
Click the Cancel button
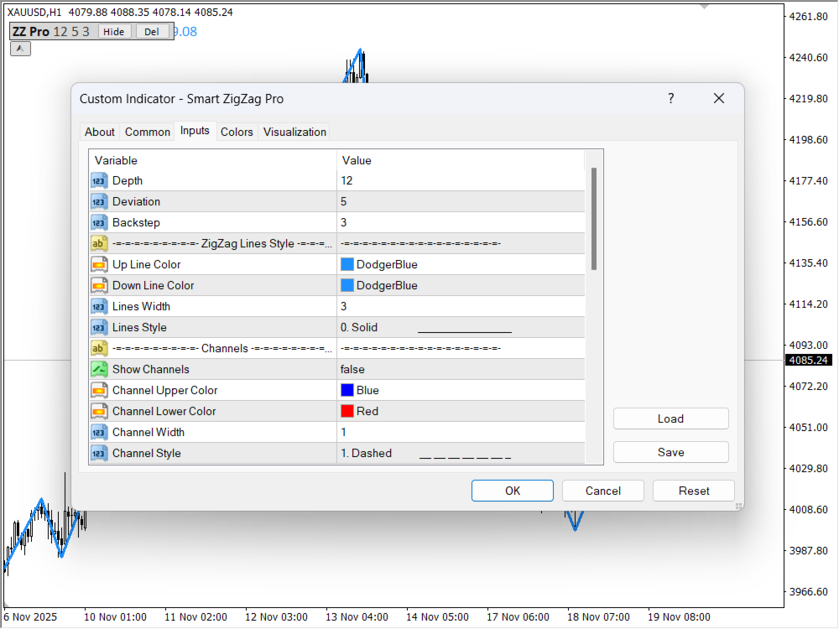tap(603, 491)
